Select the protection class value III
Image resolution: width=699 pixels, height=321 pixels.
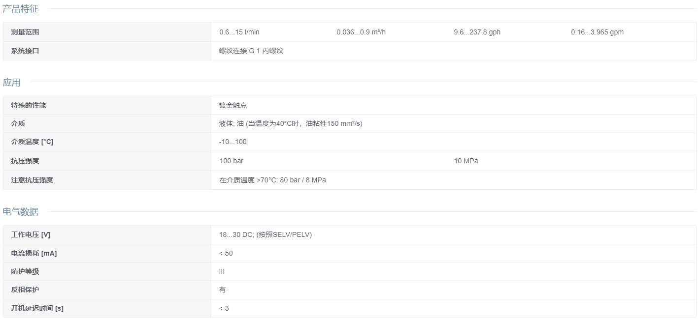[222, 271]
